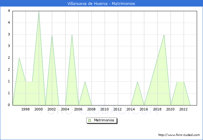Image resolution: width=203 pixels, height=140 pixels.
Task: Click the 2004 x-axis label
Action: (65, 109)
